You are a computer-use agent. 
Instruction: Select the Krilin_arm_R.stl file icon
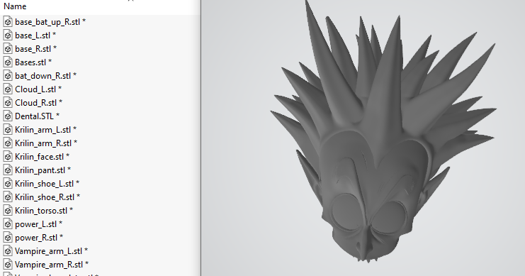click(8, 143)
